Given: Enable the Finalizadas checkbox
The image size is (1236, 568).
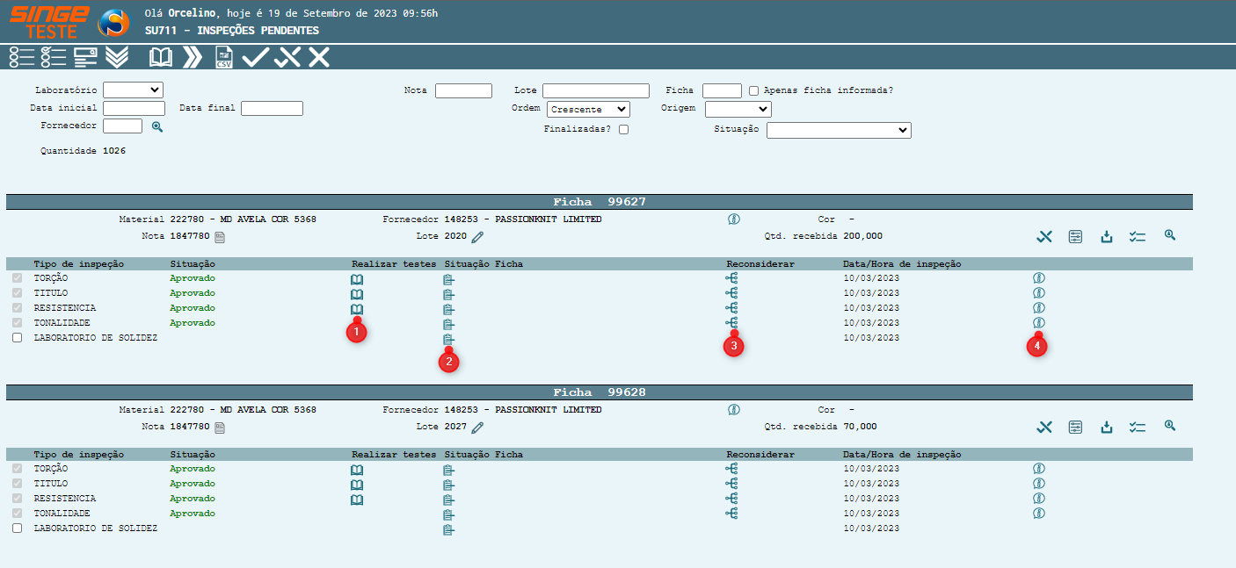Looking at the screenshot, I should point(623,130).
